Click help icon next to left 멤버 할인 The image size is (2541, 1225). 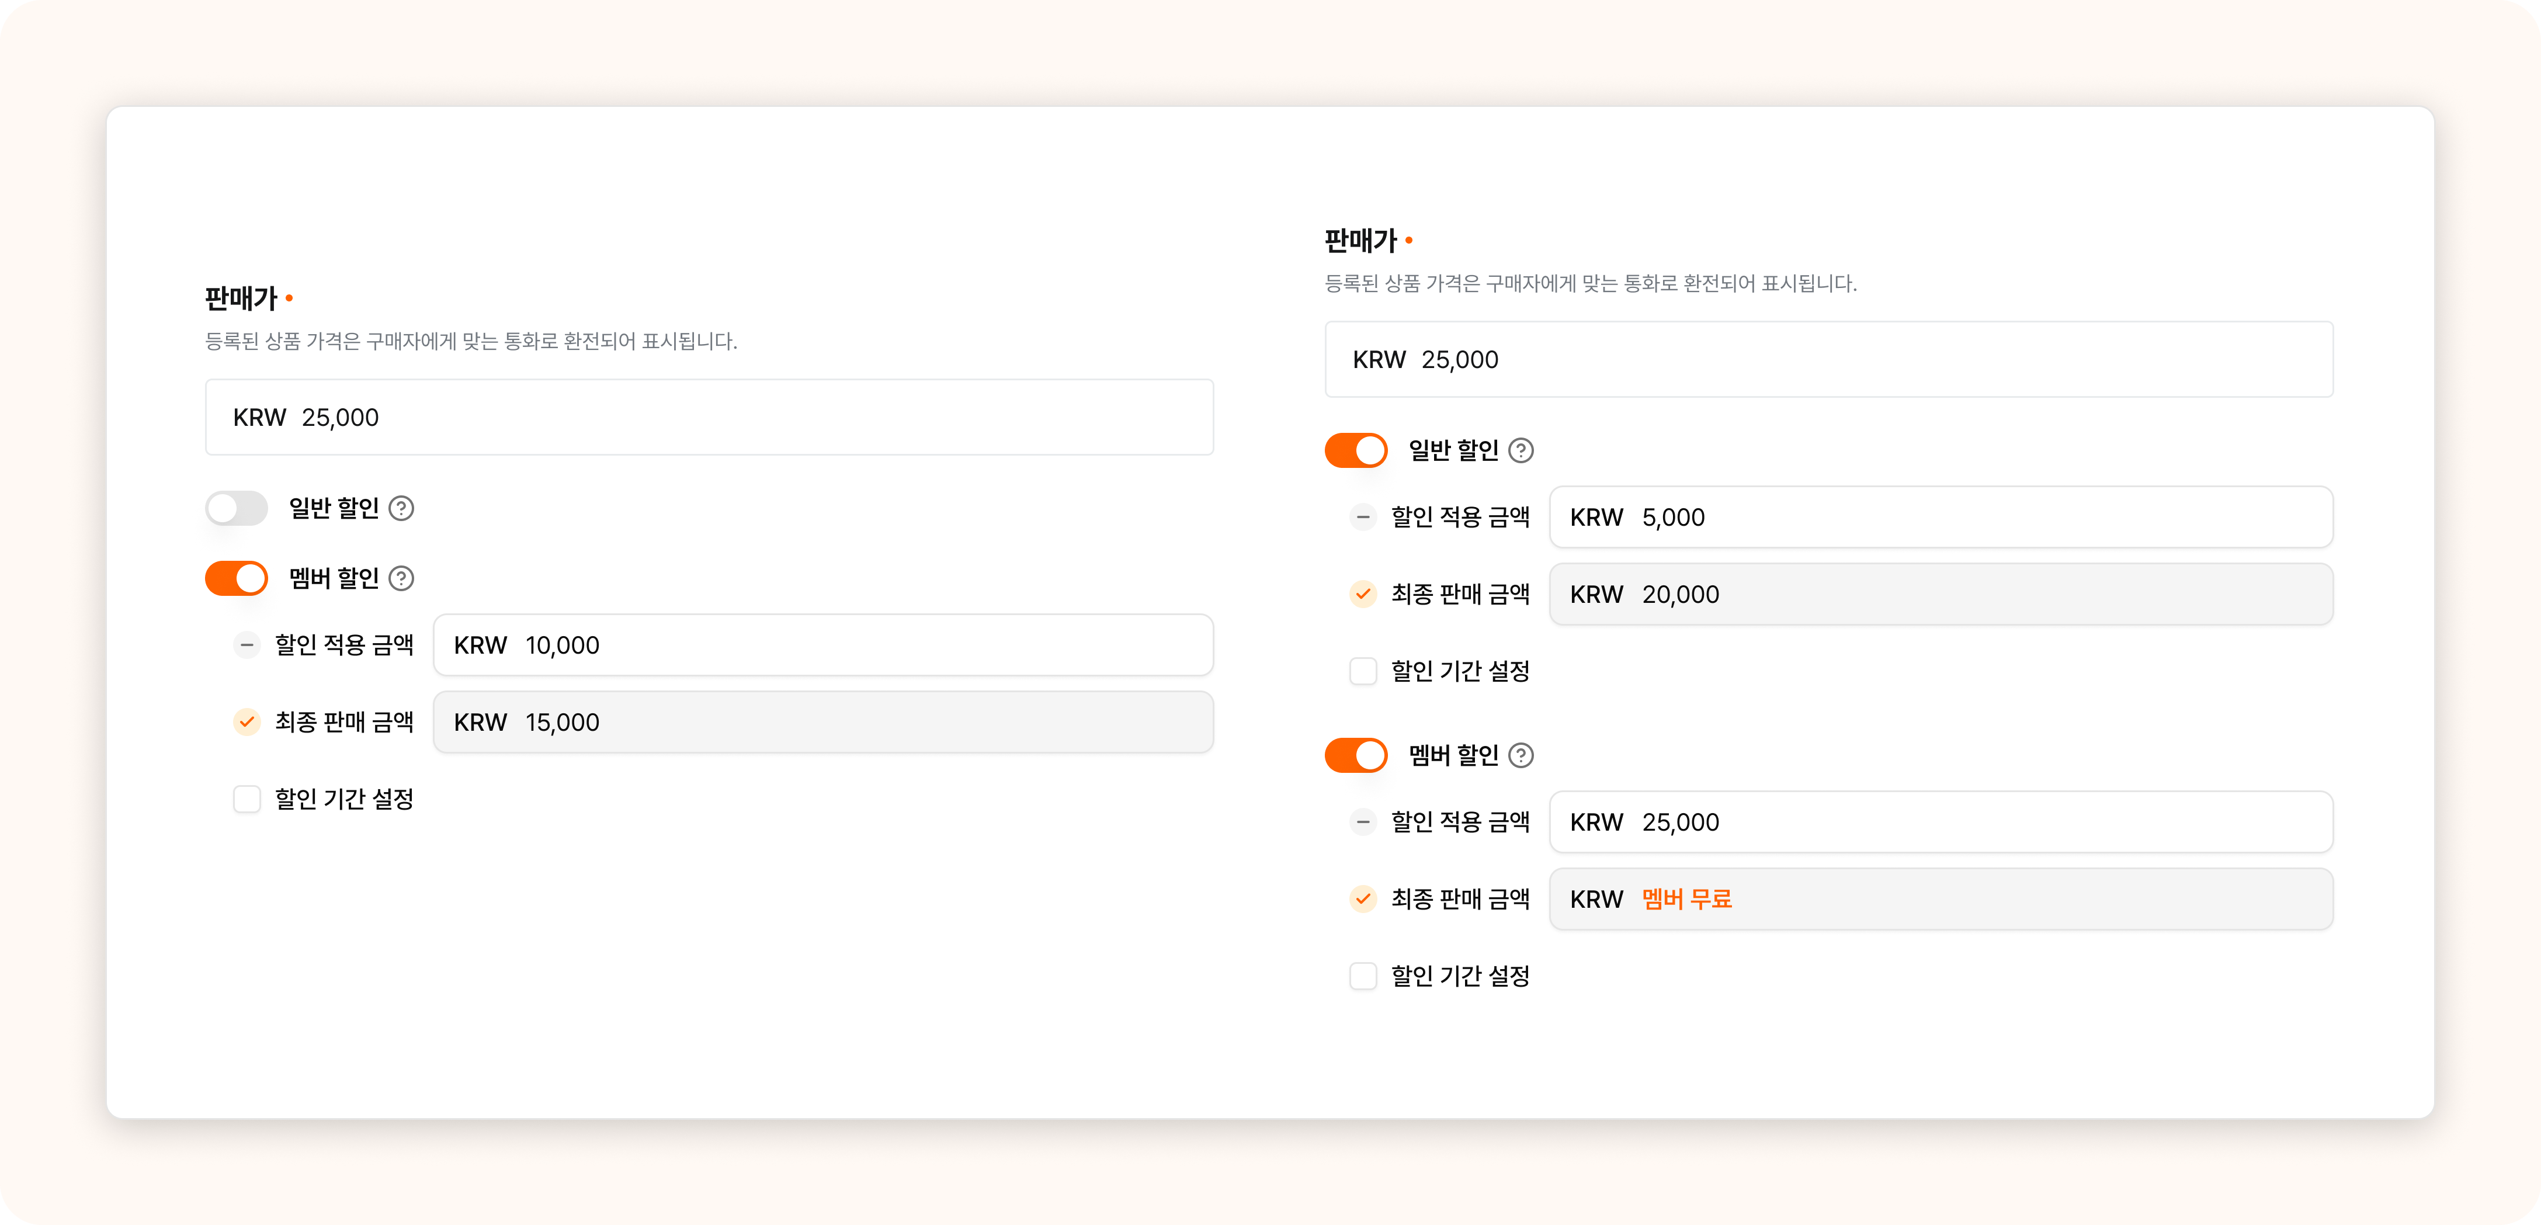(401, 578)
